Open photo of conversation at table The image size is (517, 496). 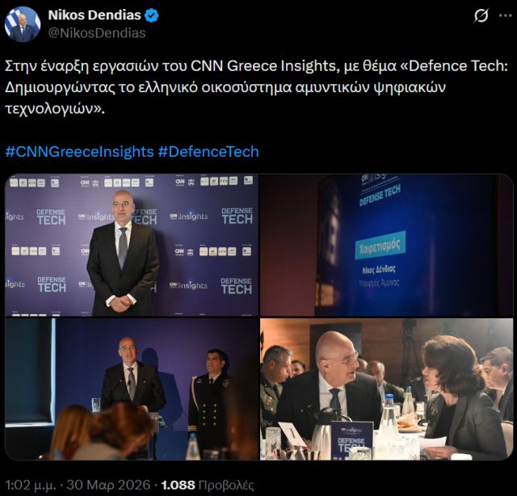pos(386,389)
